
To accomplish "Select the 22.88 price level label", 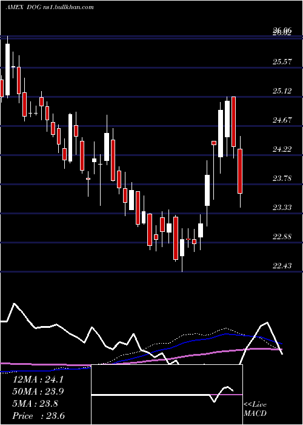I will click(282, 237).
